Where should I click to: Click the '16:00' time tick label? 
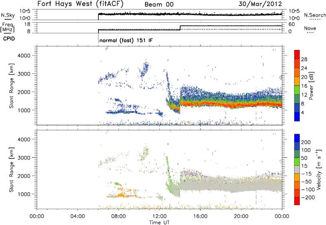tap(200, 216)
